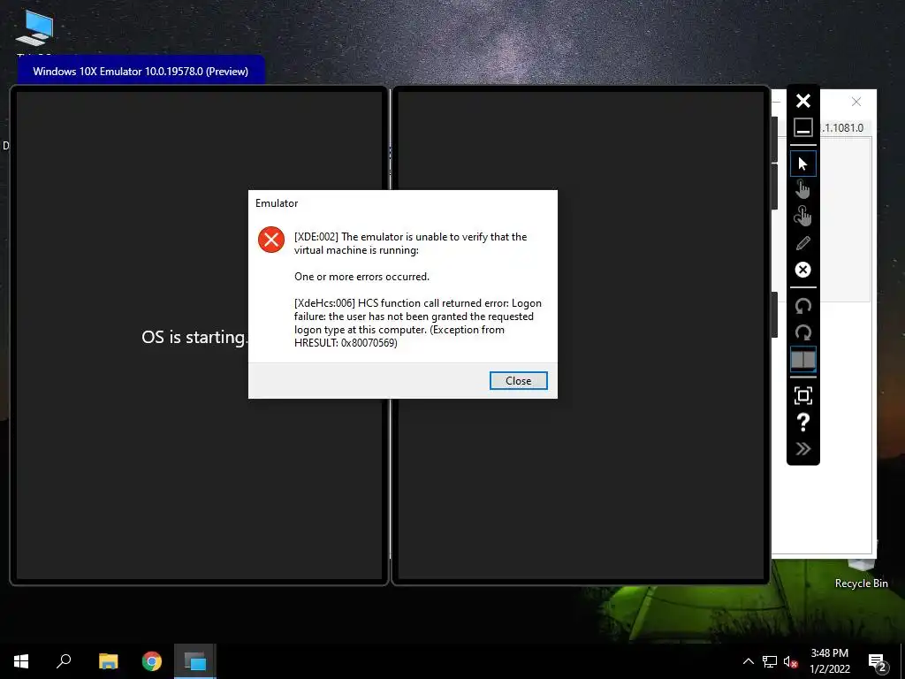Click the circled X icon in emulator toolbar
This screenshot has width=905, height=679.
[802, 270]
